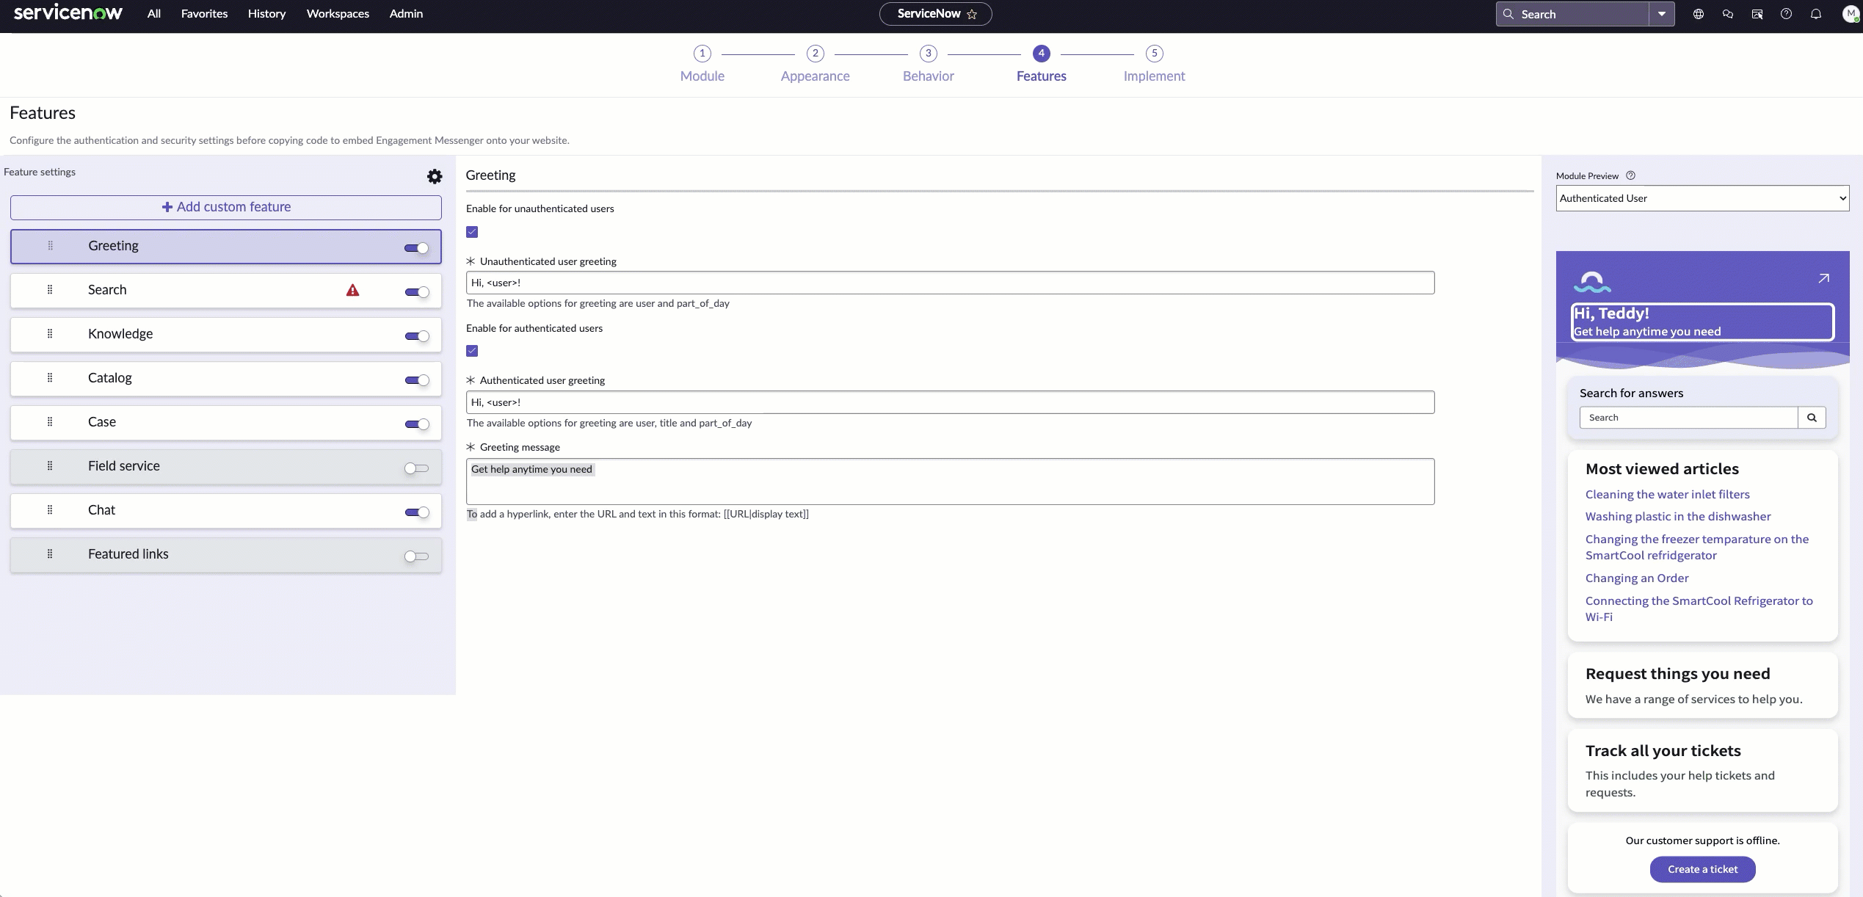Image resolution: width=1863 pixels, height=897 pixels.
Task: Click the globe icon in top bar
Action: tap(1698, 14)
